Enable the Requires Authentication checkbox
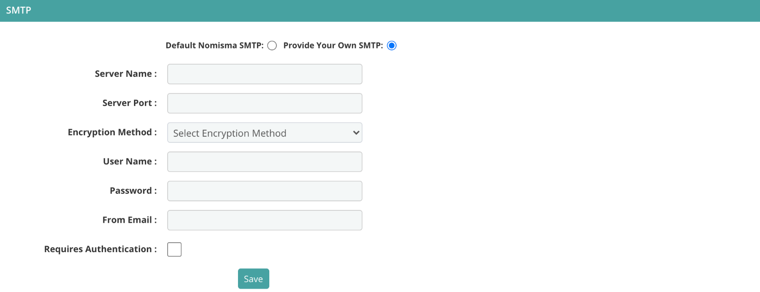760x292 pixels. 174,249
